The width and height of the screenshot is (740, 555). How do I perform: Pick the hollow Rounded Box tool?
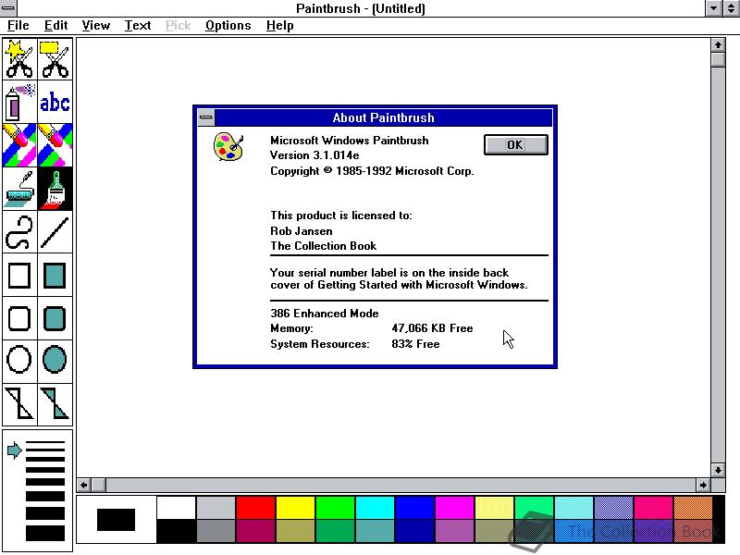click(x=19, y=318)
